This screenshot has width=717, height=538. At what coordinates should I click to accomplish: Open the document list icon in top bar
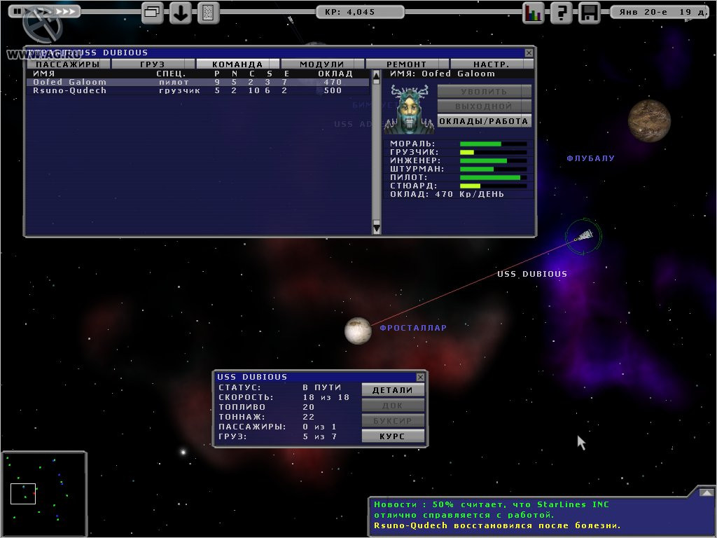[x=209, y=13]
